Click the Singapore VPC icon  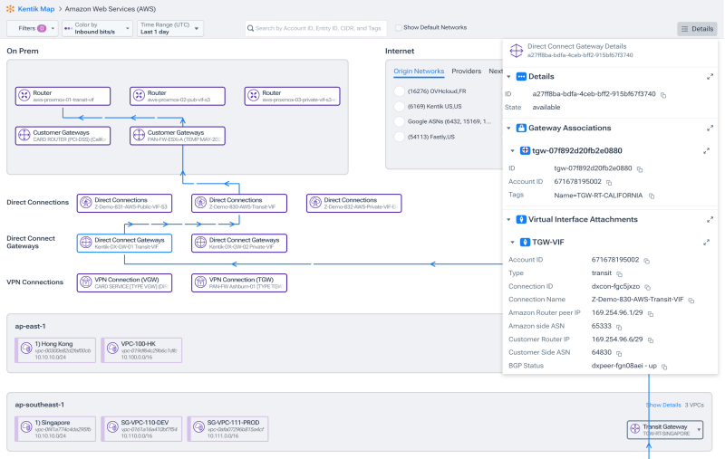tap(26, 428)
